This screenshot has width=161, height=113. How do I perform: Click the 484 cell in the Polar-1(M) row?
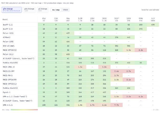68,42
